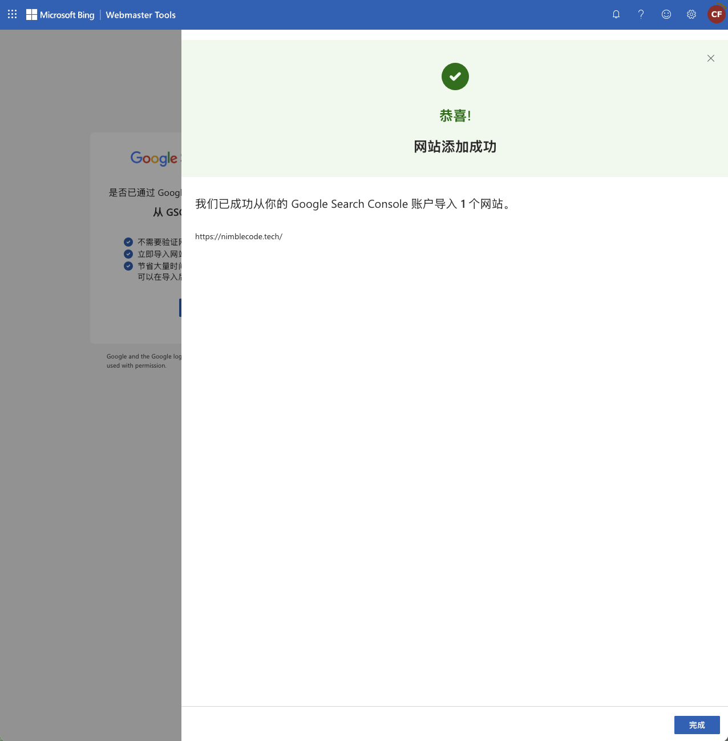
Task: Open the notifications bell
Action: 616,14
